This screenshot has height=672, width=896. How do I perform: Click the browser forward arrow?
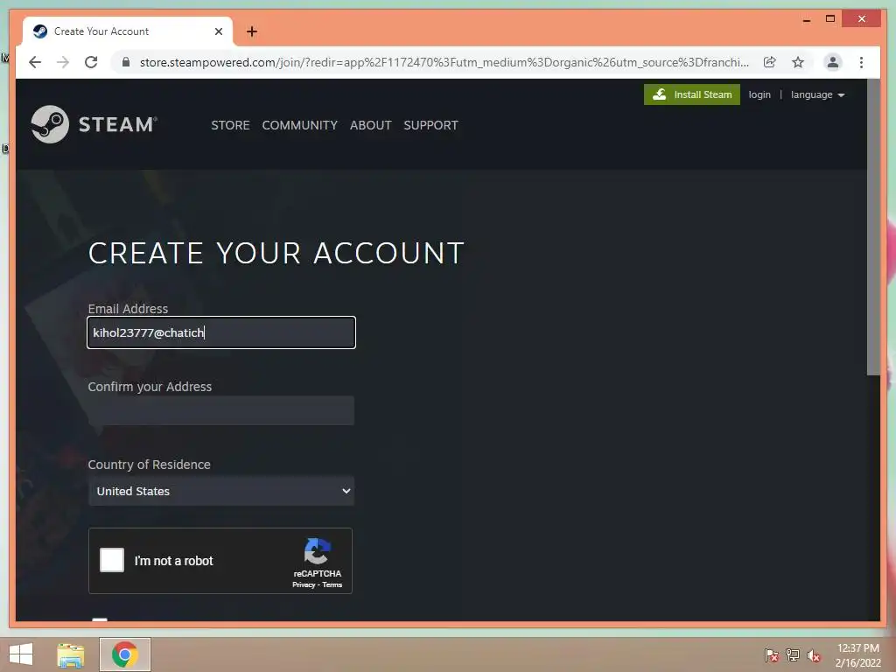63,62
